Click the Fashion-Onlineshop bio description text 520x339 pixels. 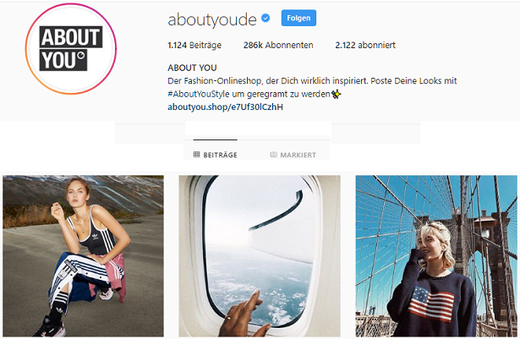click(x=312, y=81)
